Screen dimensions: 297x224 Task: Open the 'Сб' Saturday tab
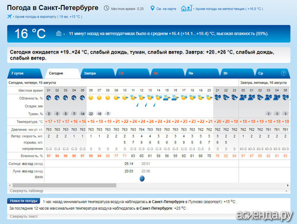(132, 73)
